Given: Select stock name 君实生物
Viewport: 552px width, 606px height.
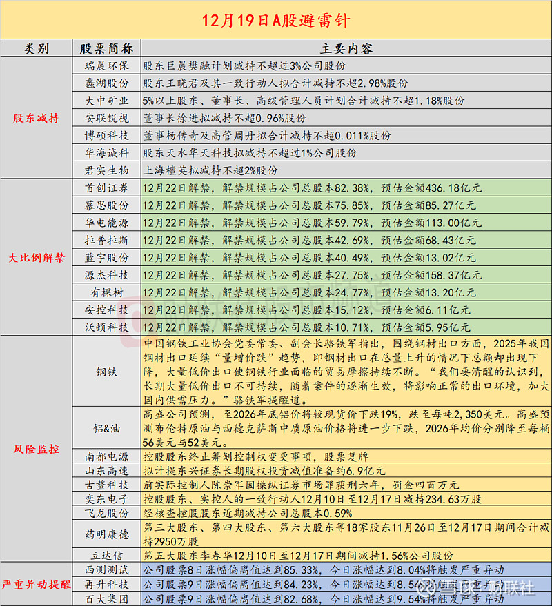Looking at the screenshot, I should (x=106, y=170).
